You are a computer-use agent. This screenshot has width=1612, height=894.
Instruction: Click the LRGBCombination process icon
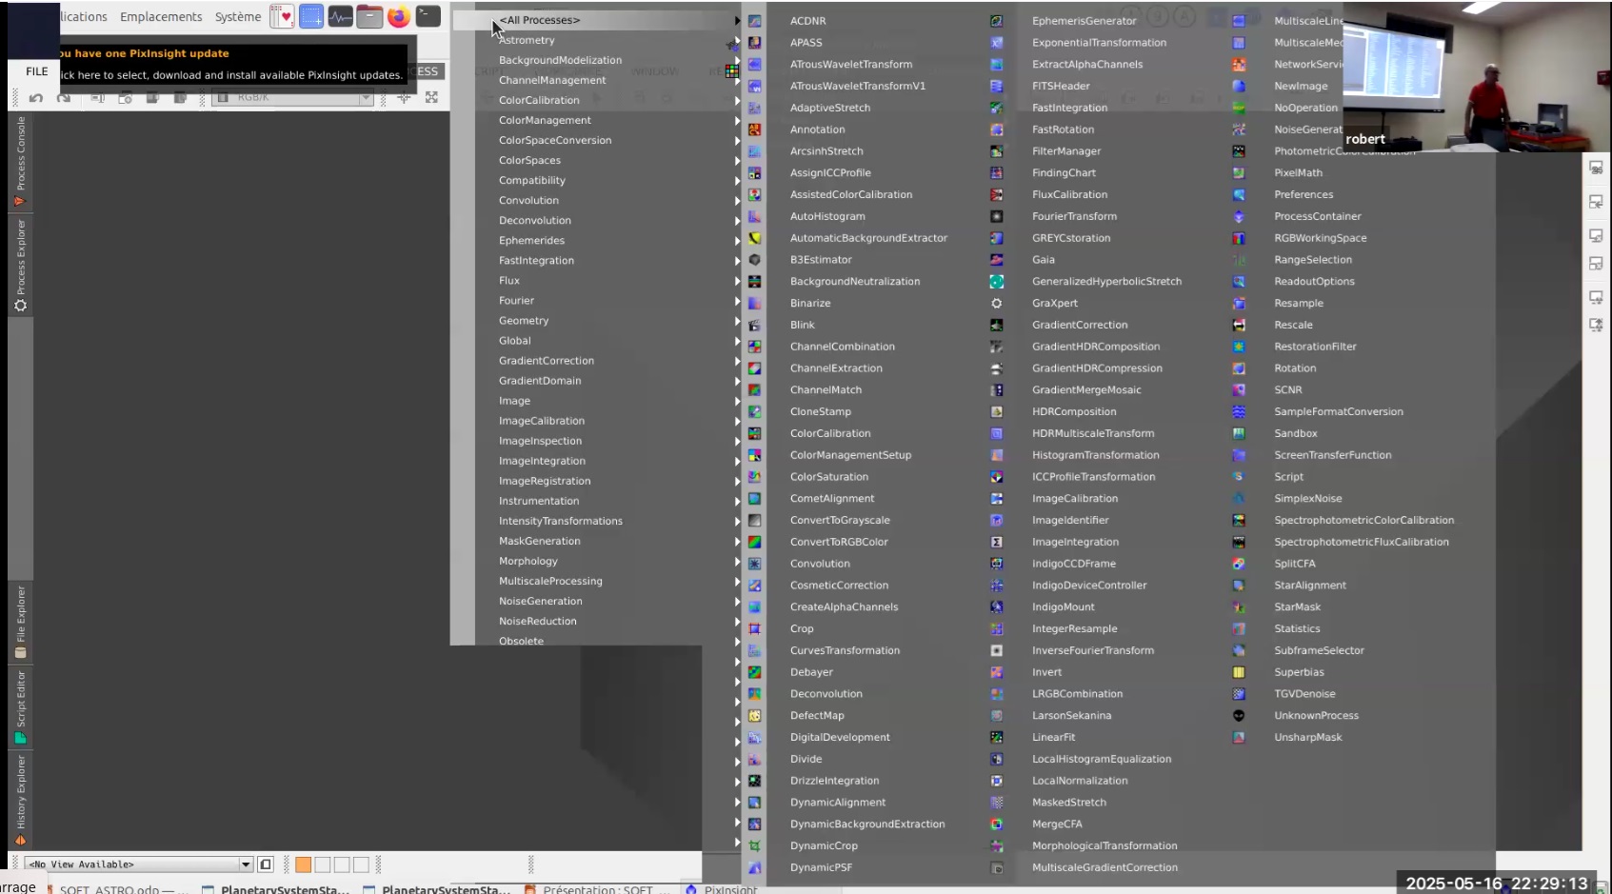click(x=997, y=694)
